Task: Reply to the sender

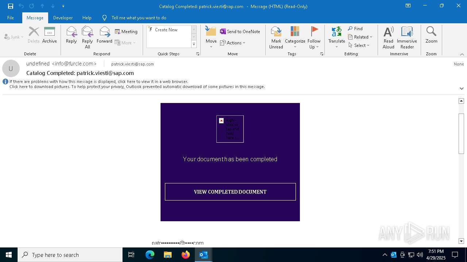Action: tap(71, 35)
